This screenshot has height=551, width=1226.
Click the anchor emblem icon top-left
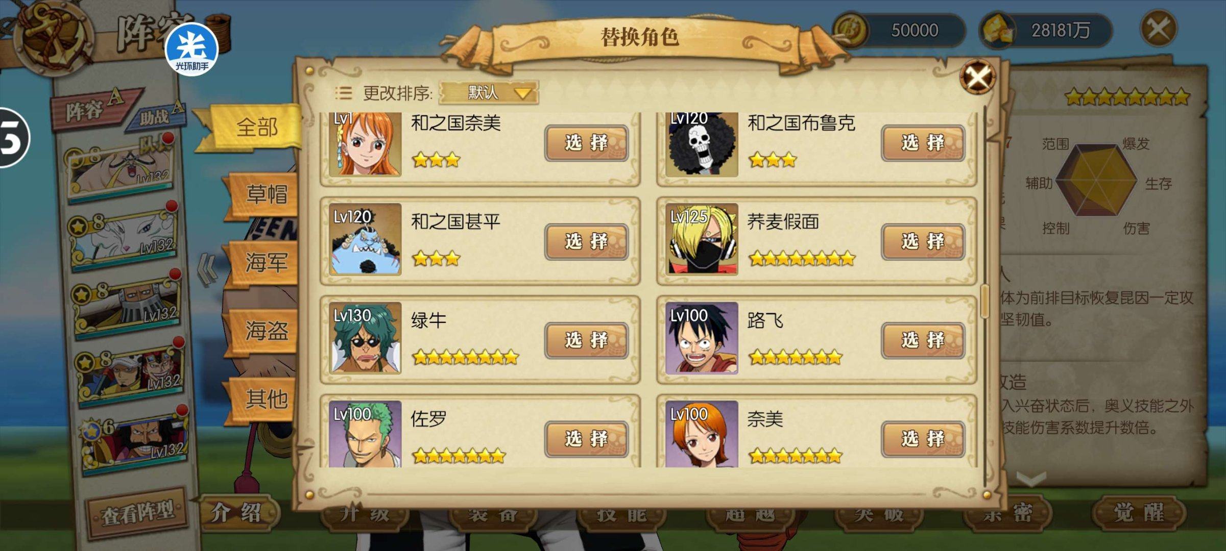pyautogui.click(x=53, y=33)
